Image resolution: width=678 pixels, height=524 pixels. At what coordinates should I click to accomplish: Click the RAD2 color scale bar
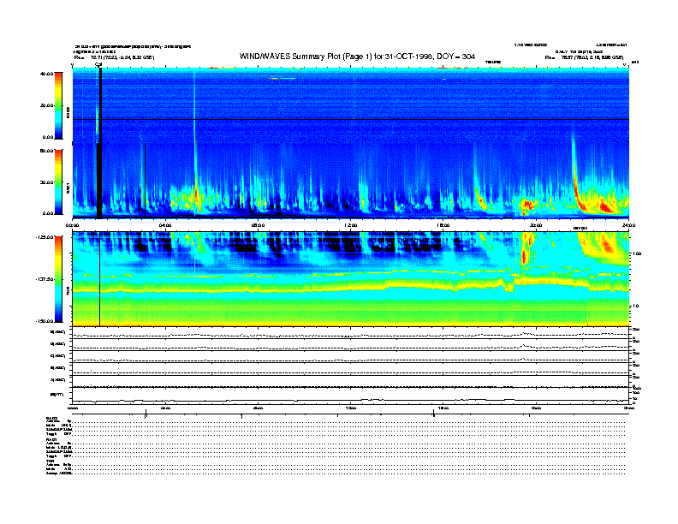(58, 105)
